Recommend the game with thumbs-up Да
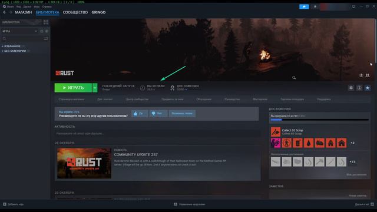377x212 pixels. 140,114
